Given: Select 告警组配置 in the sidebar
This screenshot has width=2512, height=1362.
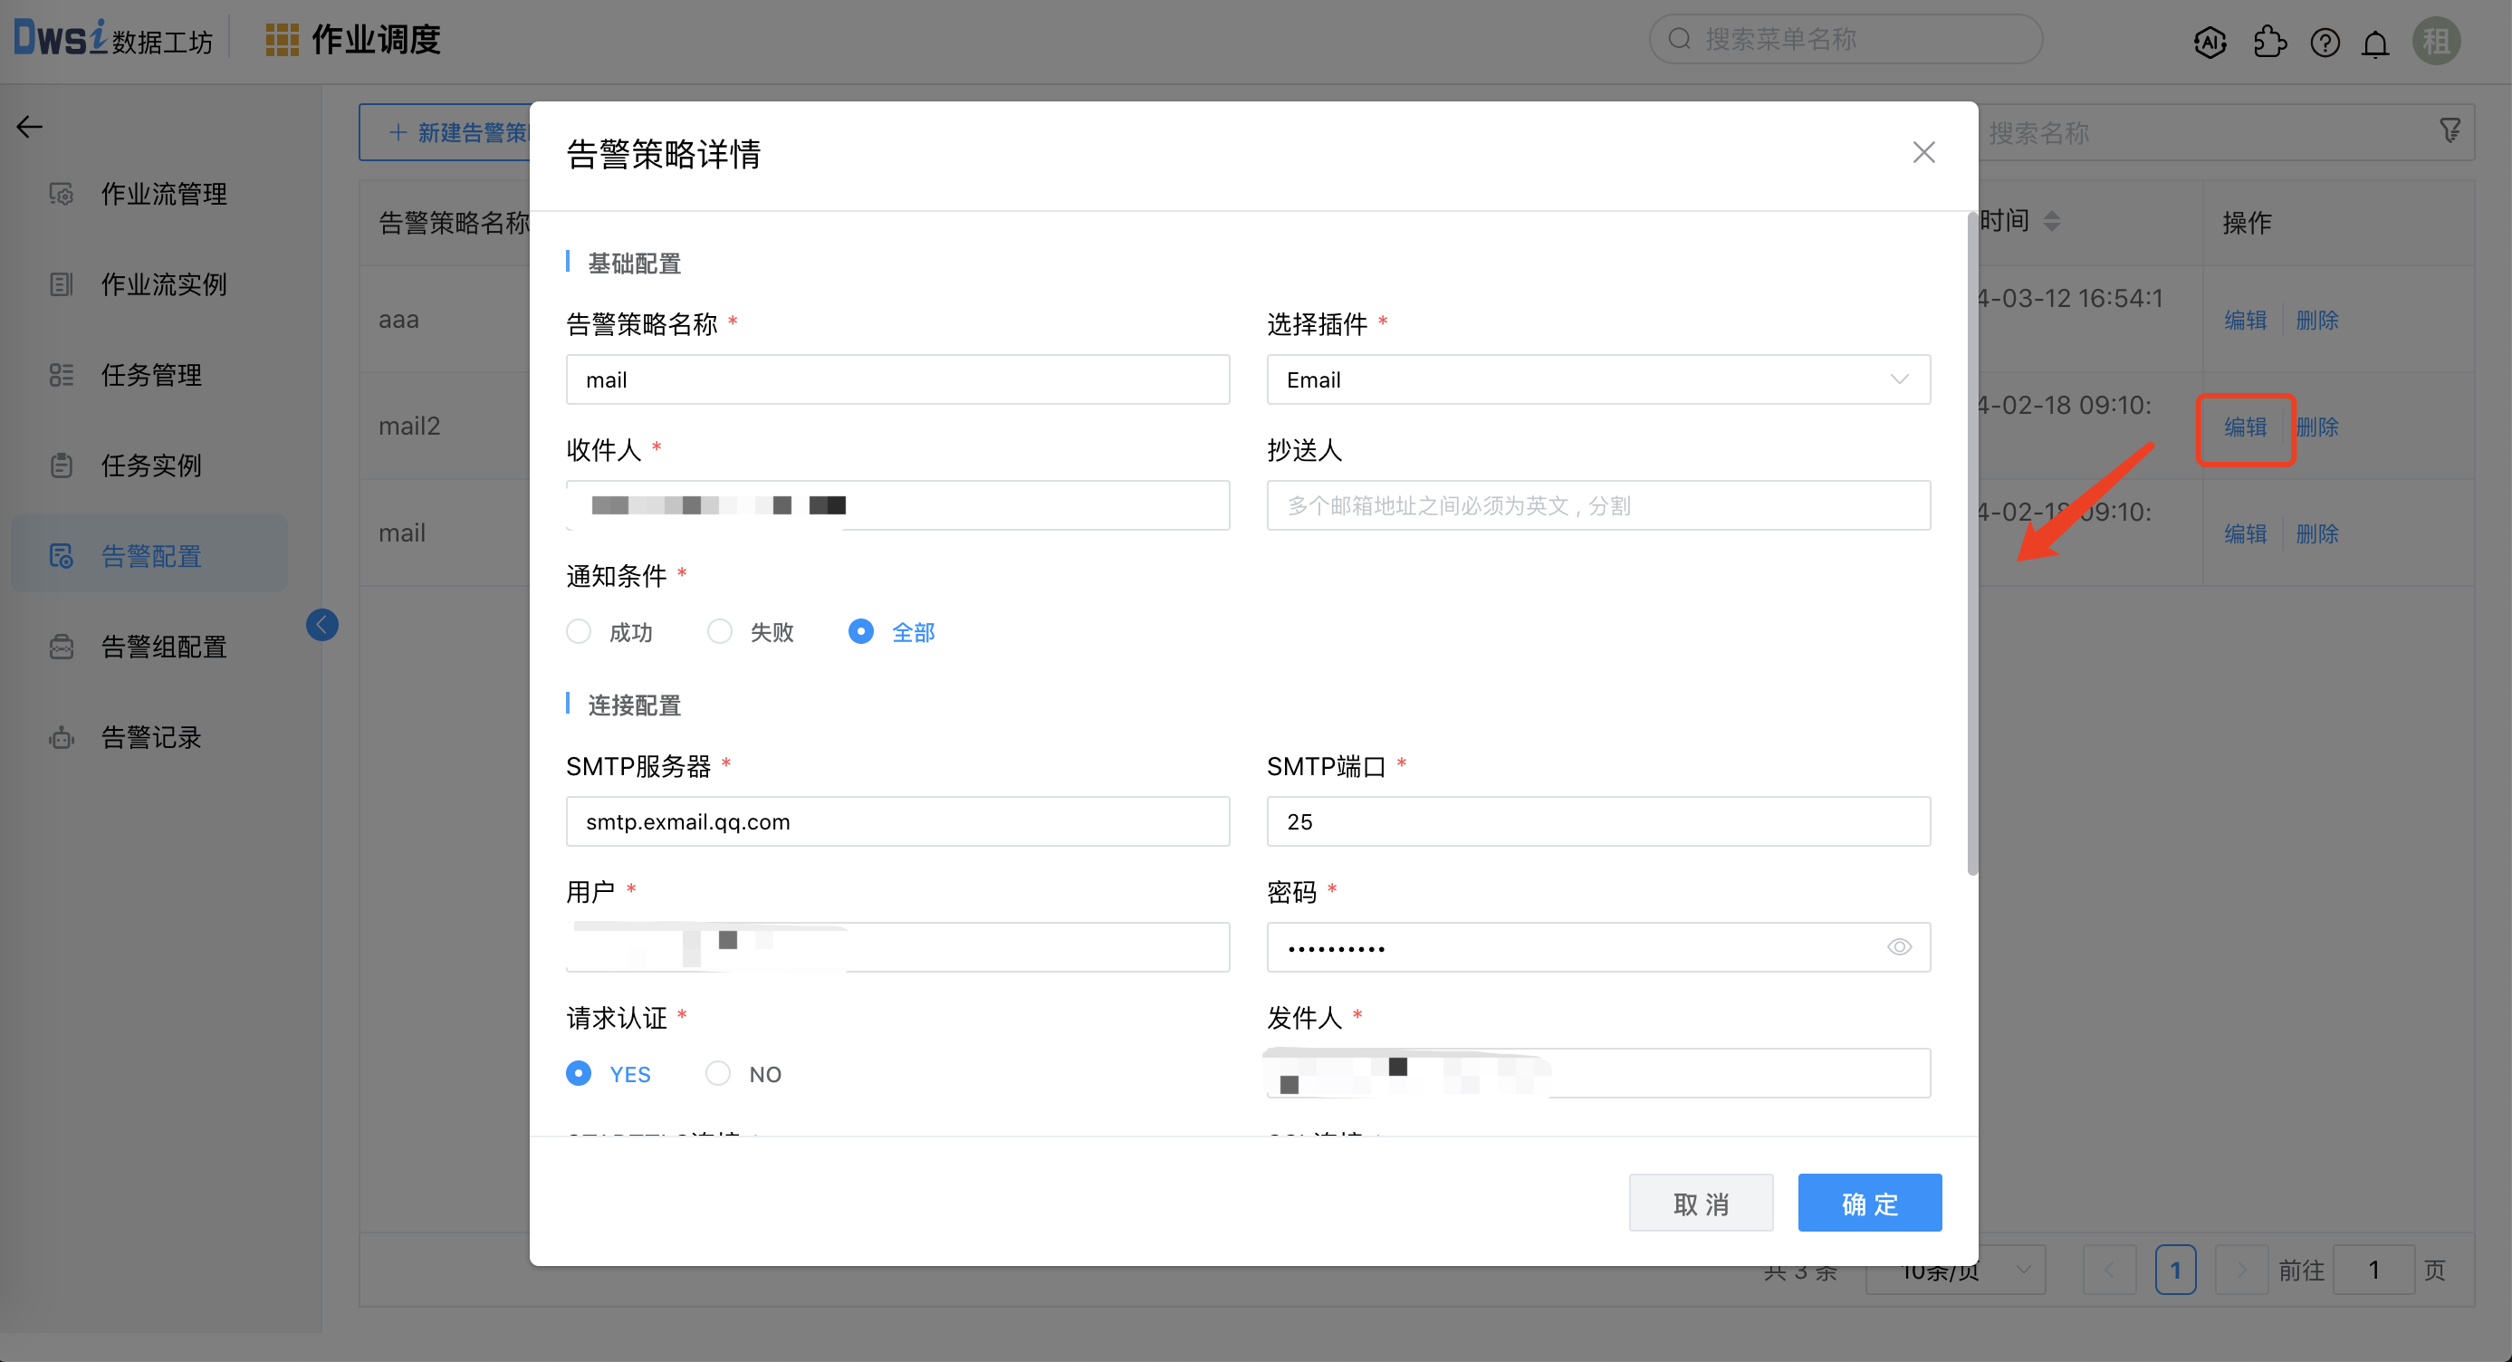Looking at the screenshot, I should (163, 647).
